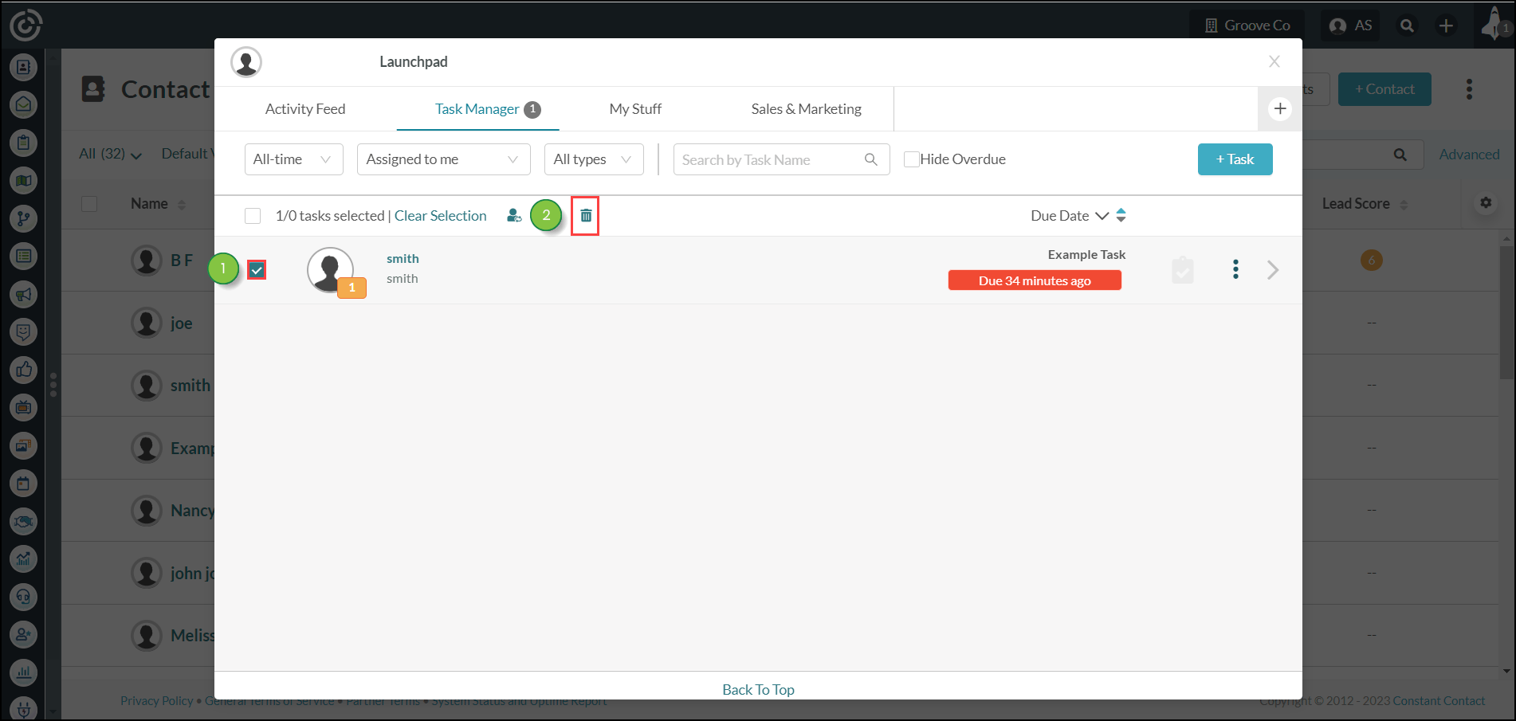Enable the Hide Overdue checkbox
Image resolution: width=1516 pixels, height=721 pixels.
click(x=912, y=159)
